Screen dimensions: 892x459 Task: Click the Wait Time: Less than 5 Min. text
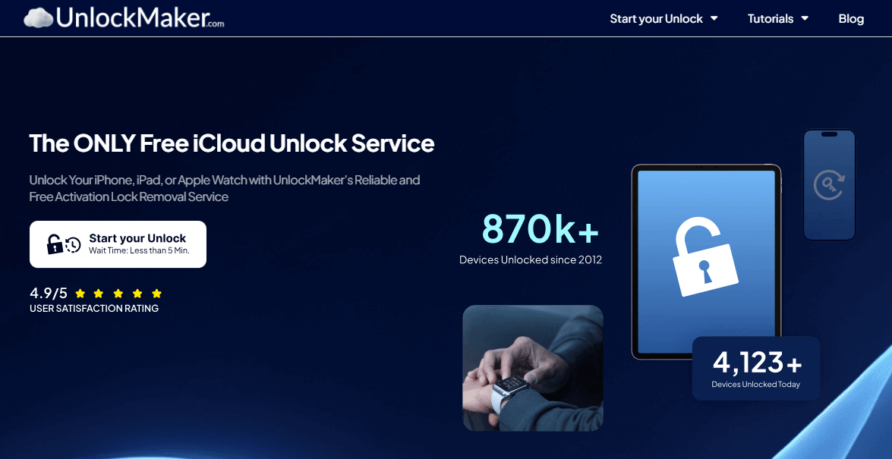(x=139, y=250)
